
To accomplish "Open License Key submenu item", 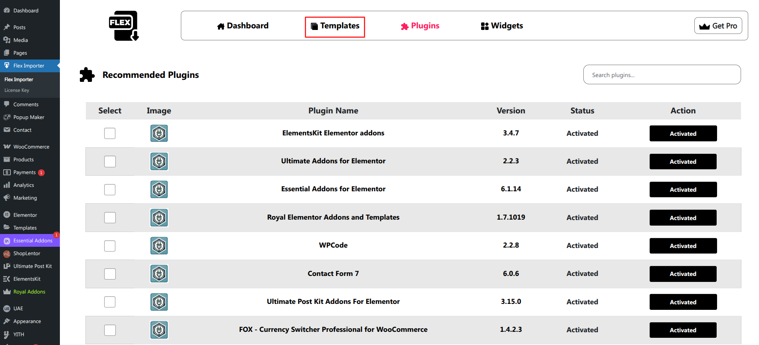I will [17, 90].
